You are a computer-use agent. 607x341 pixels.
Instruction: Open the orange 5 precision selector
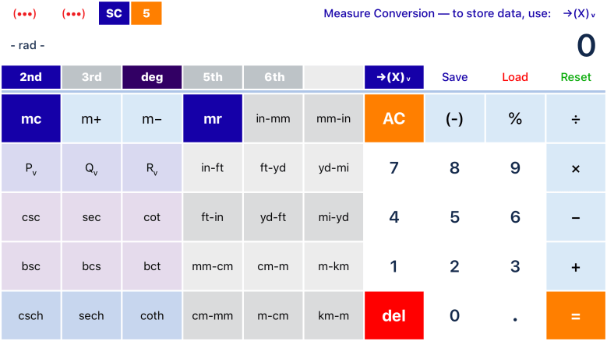coord(146,13)
